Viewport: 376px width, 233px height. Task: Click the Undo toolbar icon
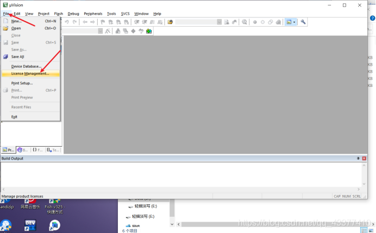[x=67, y=22]
